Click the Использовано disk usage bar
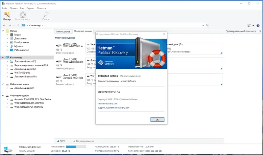Image resolution: width=263 pixels, height=155 pixels. pyautogui.click(x=76, y=146)
